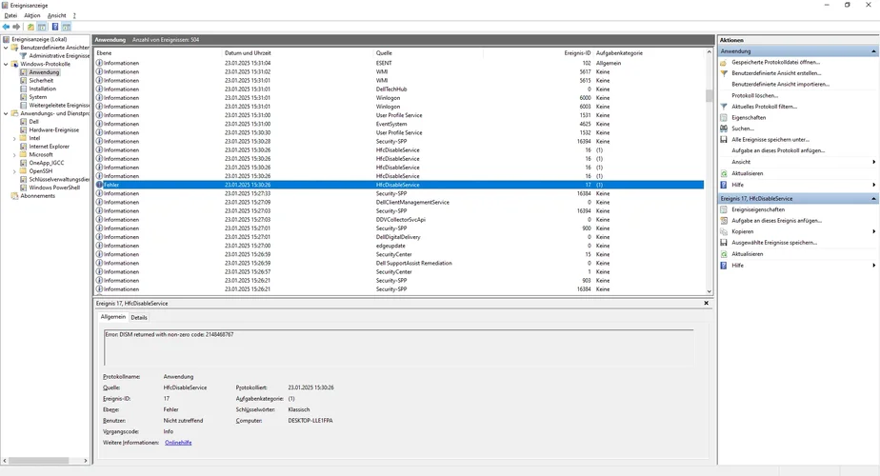Viewport: 880px width, 476px height.
Task: Click the binoculars 'Suchen...' action
Action: pos(724,129)
